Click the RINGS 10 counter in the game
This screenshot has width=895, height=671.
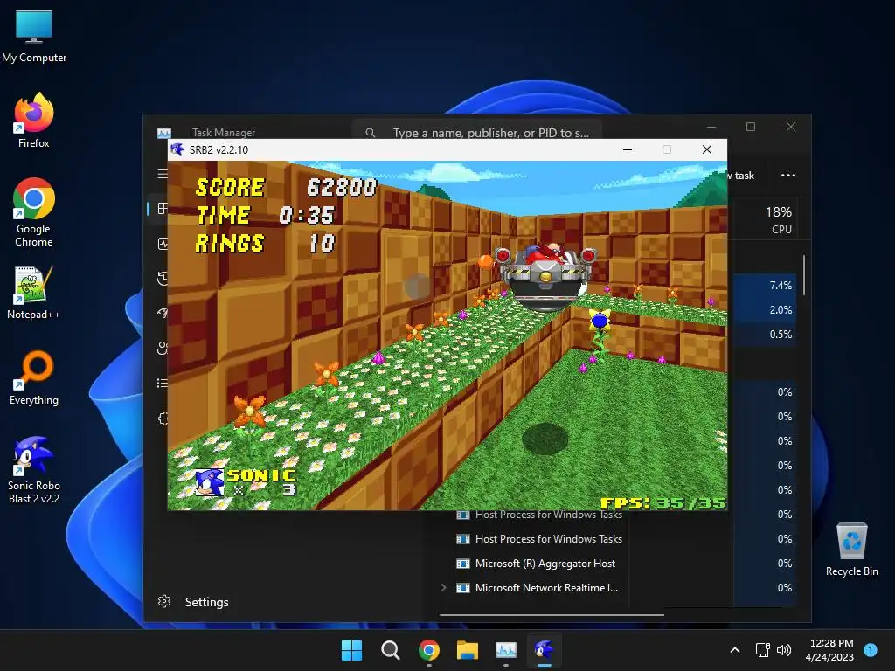pyautogui.click(x=266, y=243)
